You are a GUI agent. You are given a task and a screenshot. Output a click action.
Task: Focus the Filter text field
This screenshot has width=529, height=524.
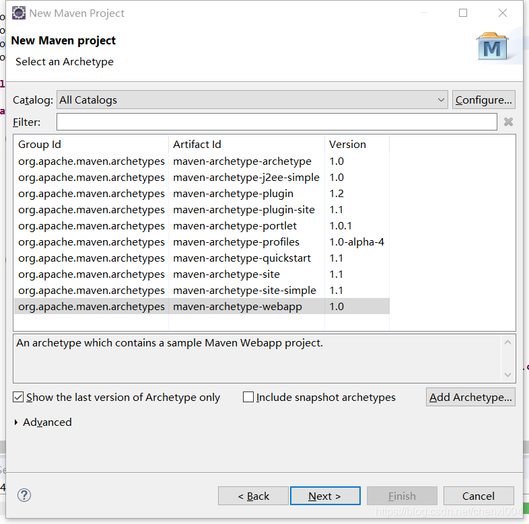[277, 122]
